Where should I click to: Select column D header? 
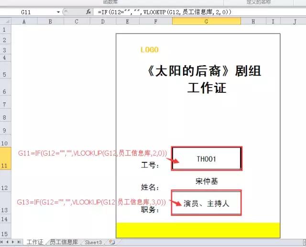[103, 21]
